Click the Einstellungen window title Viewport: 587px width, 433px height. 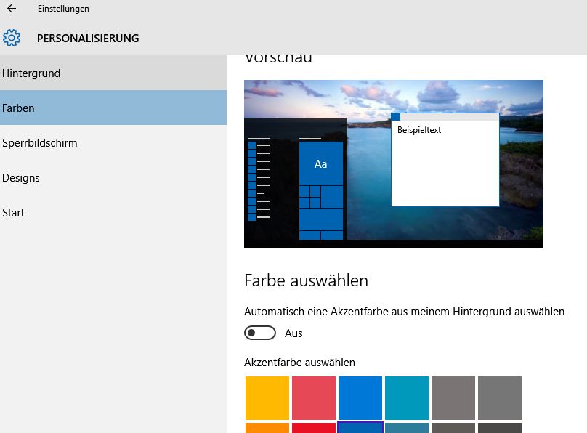[x=63, y=9]
